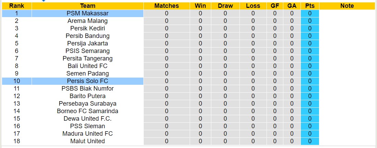The height and width of the screenshot is (148, 377).
Task: Select the Win column header
Action: click(200, 6)
